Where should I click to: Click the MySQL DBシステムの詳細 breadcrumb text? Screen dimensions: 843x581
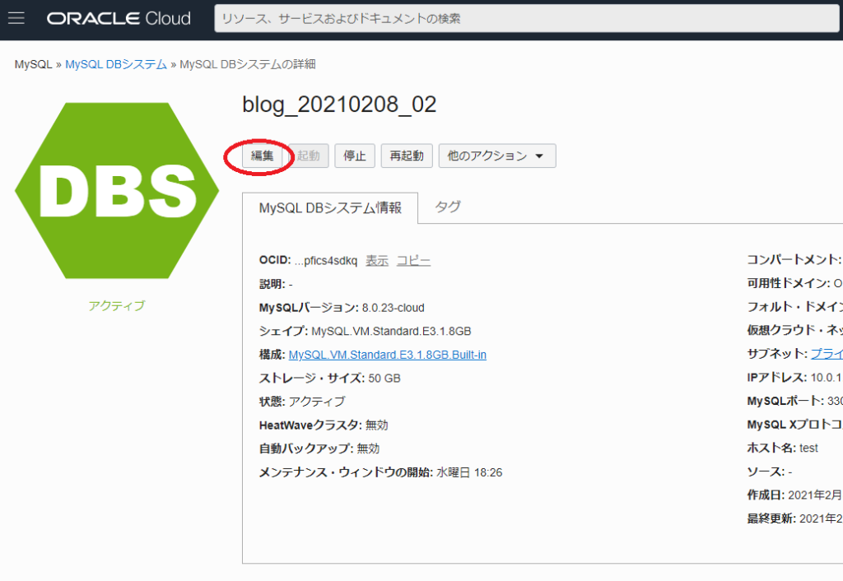(x=248, y=64)
